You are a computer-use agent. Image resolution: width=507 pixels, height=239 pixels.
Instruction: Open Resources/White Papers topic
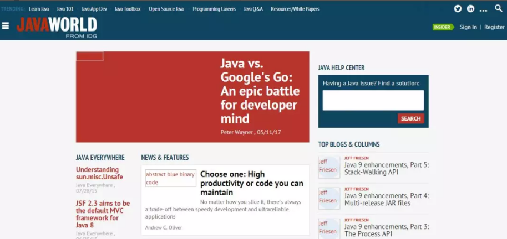295,9
